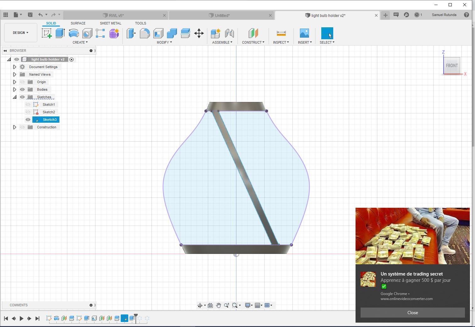Click the activate component radio button
The height and width of the screenshot is (327, 475).
point(72,60)
